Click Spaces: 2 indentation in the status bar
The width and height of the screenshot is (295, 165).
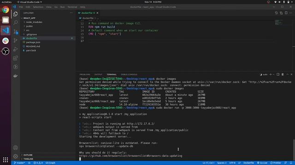click(x=222, y=163)
